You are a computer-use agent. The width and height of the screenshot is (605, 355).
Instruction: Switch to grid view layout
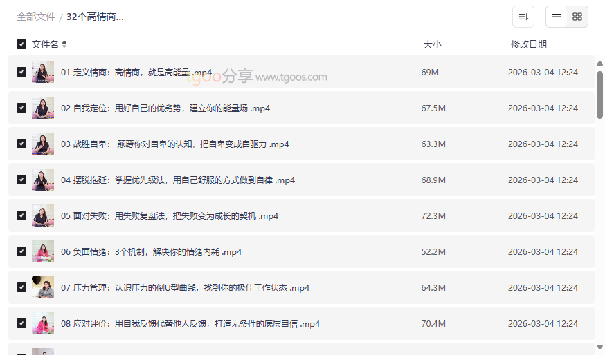[x=577, y=17]
